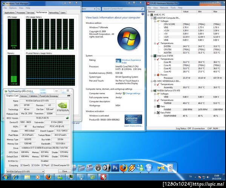Click the address bar refresh button
Viewport: 226px width, 188px height.
pyautogui.click(x=99, y=9)
